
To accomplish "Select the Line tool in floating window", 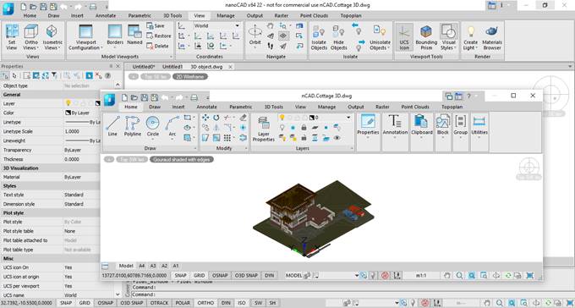I will [x=112, y=126].
